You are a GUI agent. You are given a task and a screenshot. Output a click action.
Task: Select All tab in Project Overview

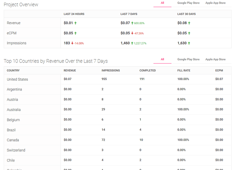162,3
